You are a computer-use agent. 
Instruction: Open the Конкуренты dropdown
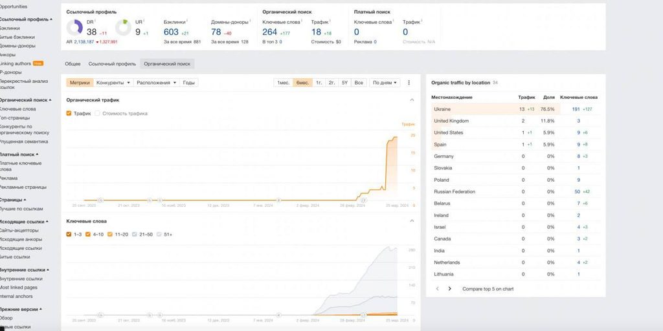pyautogui.click(x=113, y=83)
